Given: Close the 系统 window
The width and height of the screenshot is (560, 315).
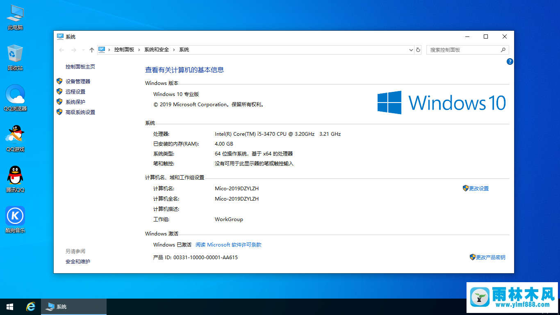Looking at the screenshot, I should (x=505, y=37).
